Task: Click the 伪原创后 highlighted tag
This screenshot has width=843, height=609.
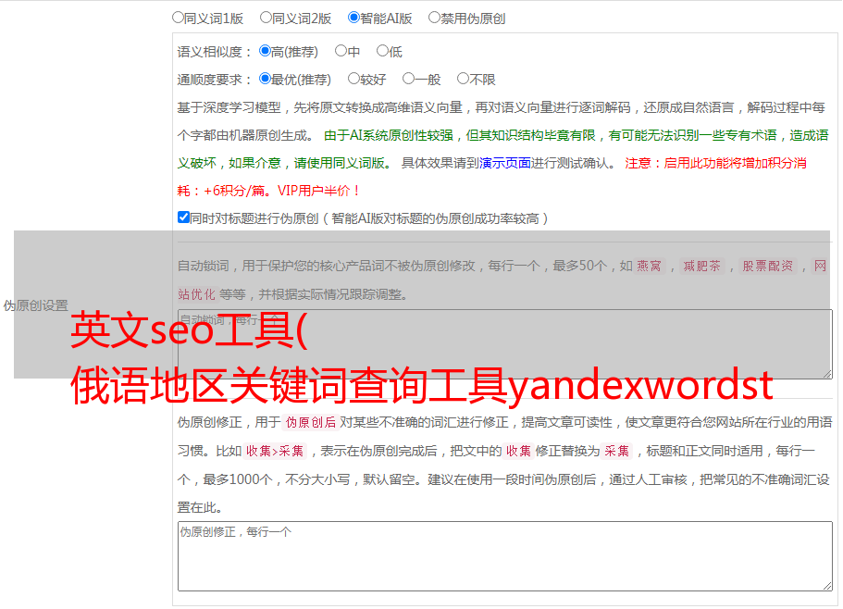Action: click(x=311, y=422)
